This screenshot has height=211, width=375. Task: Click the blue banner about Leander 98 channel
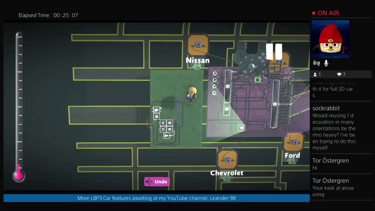pos(156,198)
